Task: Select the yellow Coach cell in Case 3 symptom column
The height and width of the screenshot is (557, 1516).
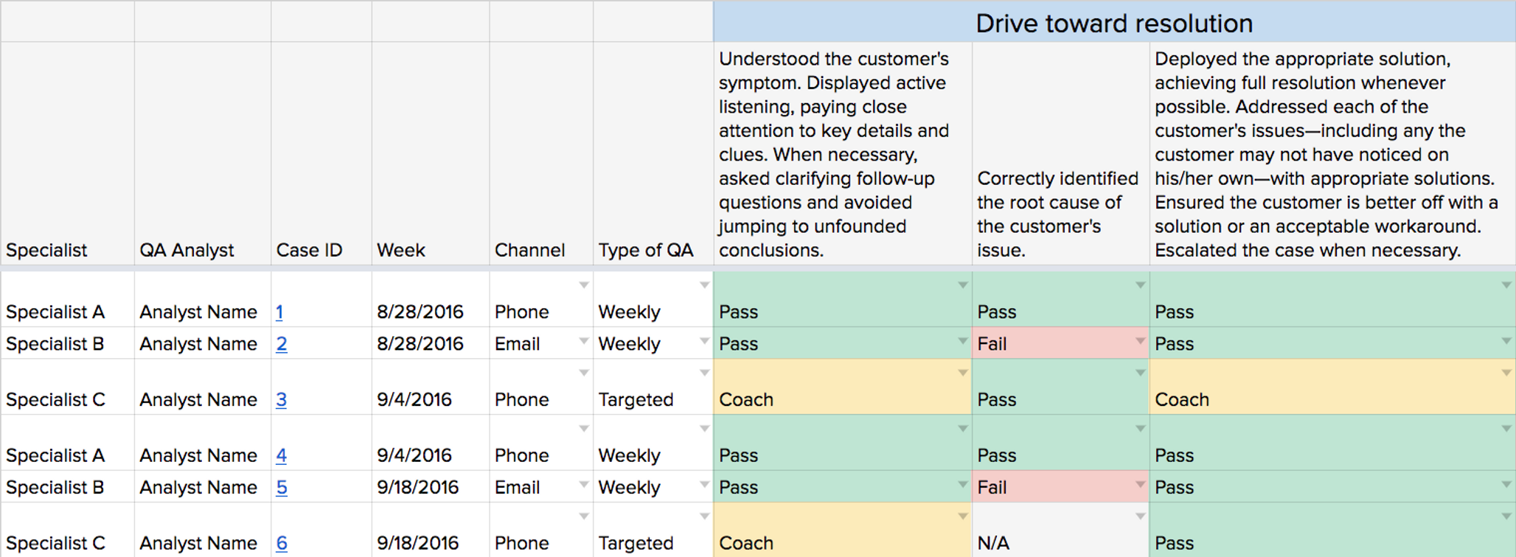Action: 843,387
